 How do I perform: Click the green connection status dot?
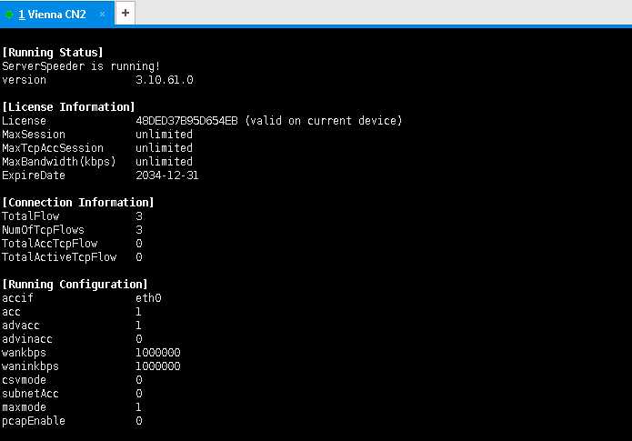coord(9,15)
